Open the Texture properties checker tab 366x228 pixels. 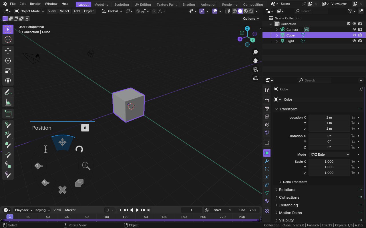[x=267, y=211]
